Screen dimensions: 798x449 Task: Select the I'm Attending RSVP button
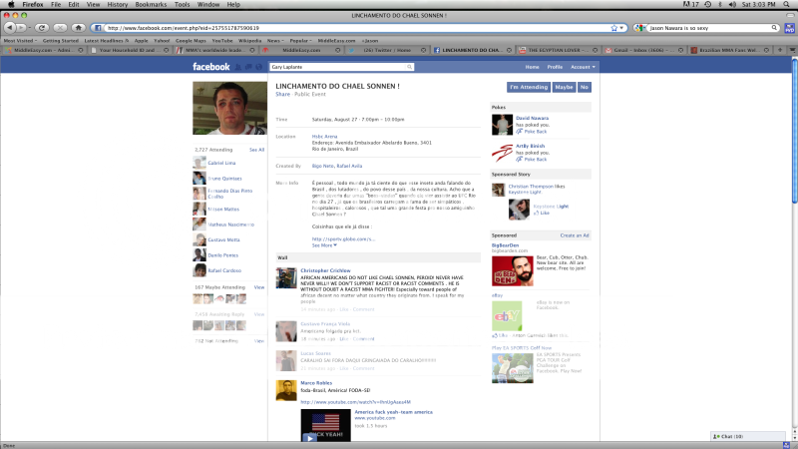pyautogui.click(x=529, y=88)
